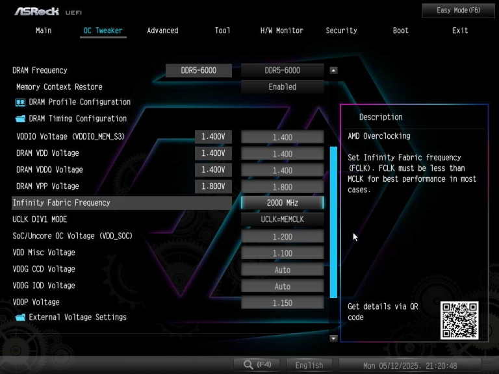This screenshot has height=374, width=499.
Task: Click DRAM VDDQ current value 1.400V readout
Action: [x=213, y=170]
